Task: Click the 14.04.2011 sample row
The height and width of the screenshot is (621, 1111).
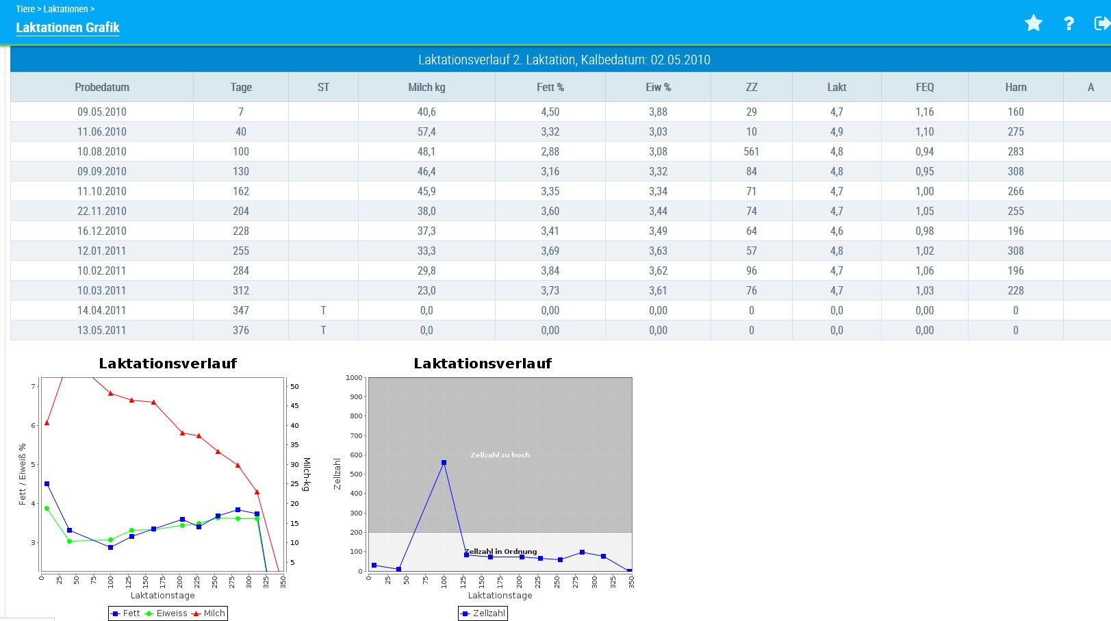Action: point(102,310)
